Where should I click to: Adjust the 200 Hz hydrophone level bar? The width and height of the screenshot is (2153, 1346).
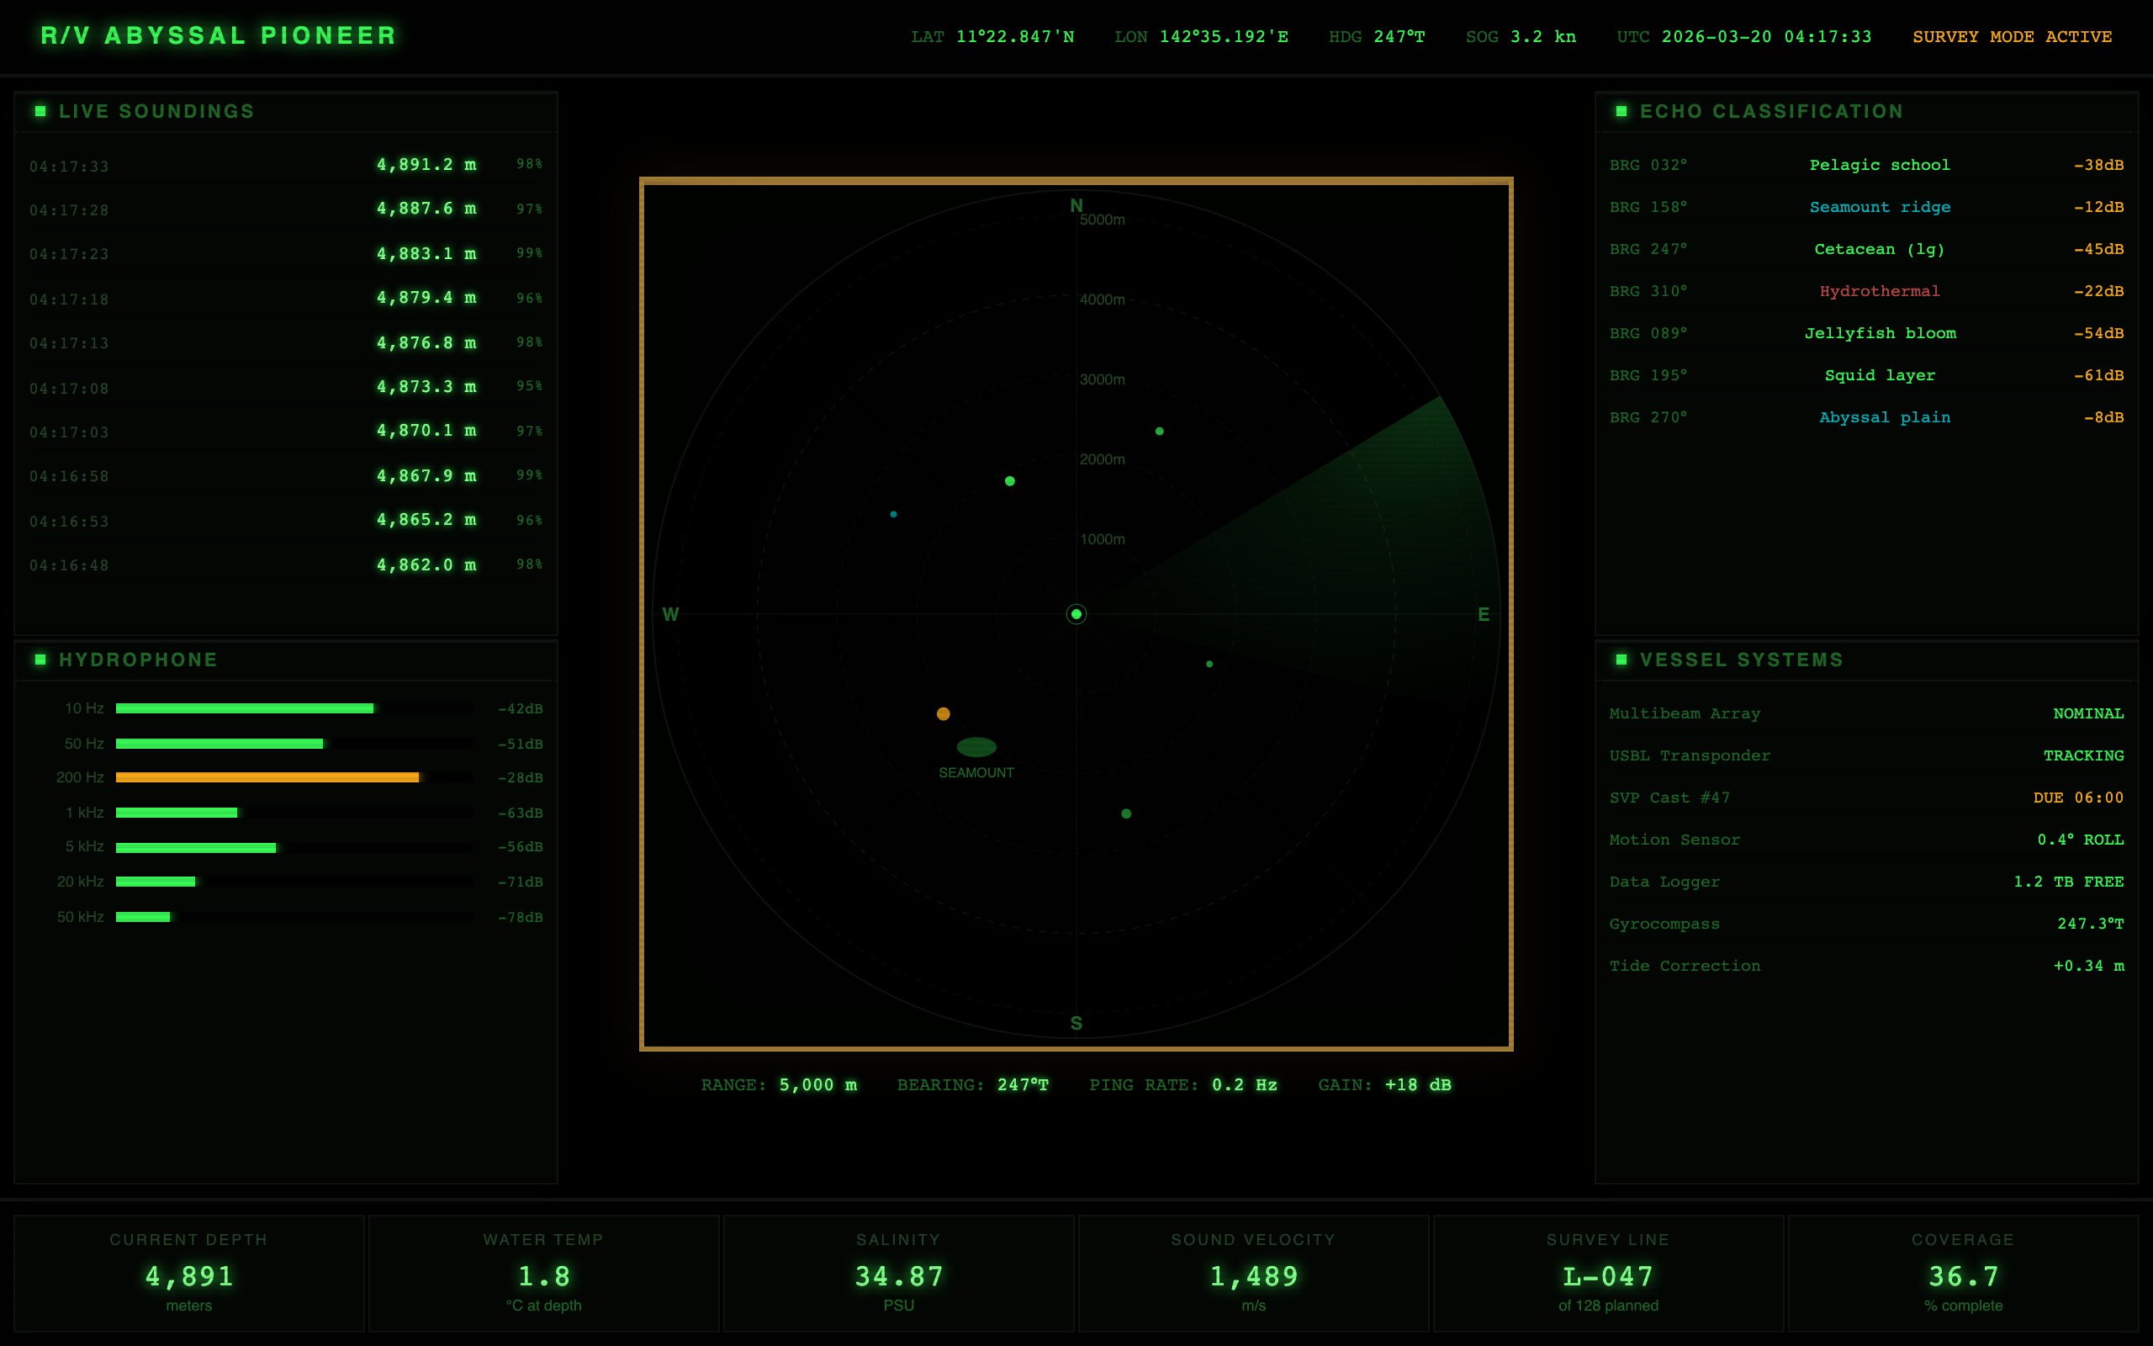click(267, 776)
